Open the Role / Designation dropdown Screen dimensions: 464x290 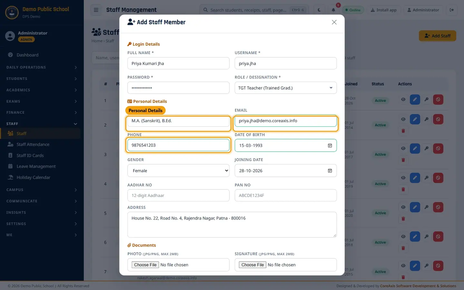click(x=285, y=88)
